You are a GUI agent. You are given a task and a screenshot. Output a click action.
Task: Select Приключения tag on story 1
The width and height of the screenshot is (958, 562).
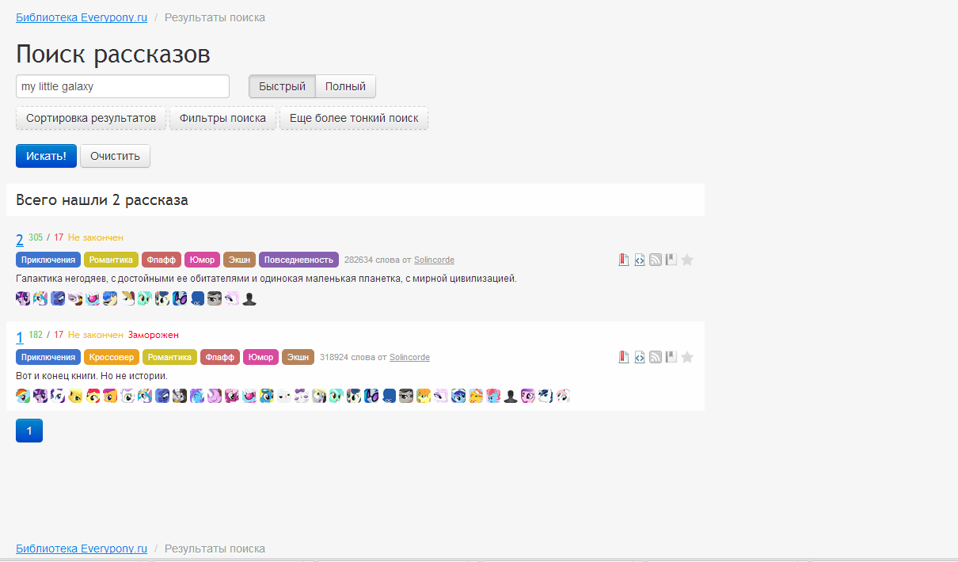[x=48, y=357]
